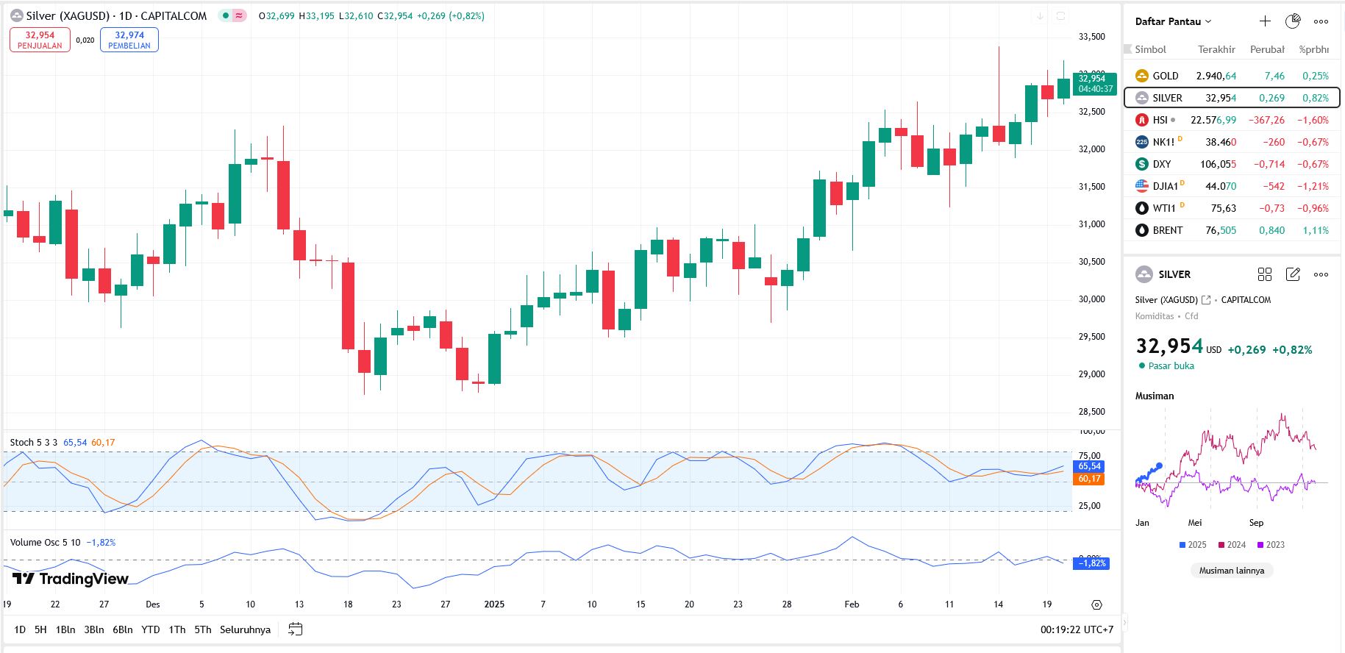Screen dimensions: 1345x653
Task: Open the Silver (XAGUSD) symbol title in chart legend
Action: (x=68, y=15)
